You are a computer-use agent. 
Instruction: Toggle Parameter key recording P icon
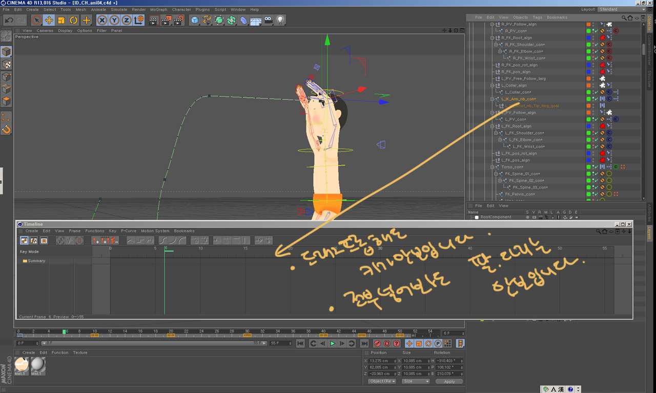438,343
